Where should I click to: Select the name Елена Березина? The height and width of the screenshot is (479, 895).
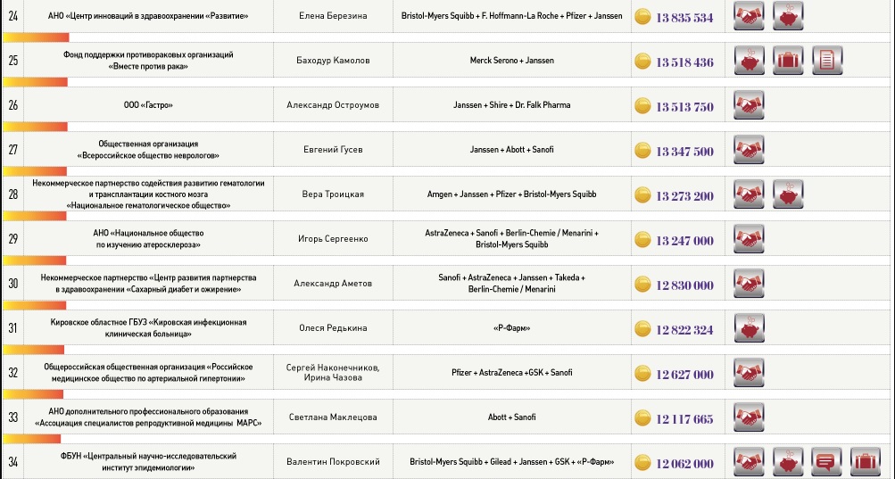pyautogui.click(x=333, y=17)
